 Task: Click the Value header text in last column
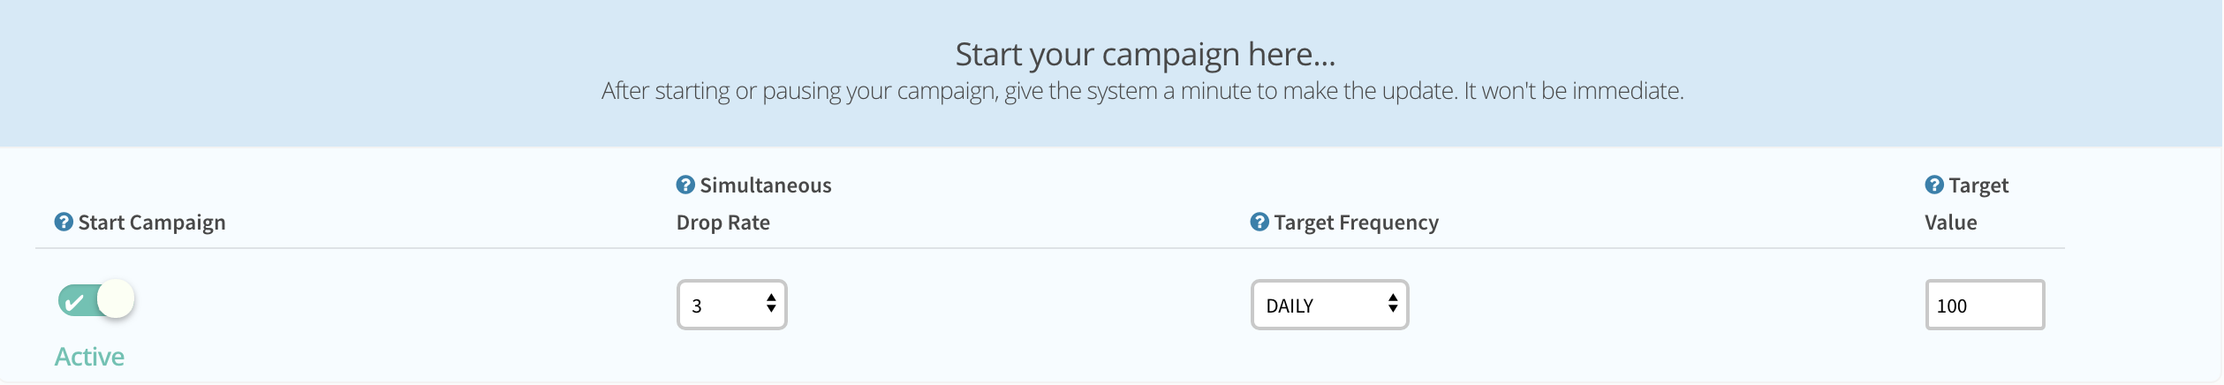click(1951, 223)
